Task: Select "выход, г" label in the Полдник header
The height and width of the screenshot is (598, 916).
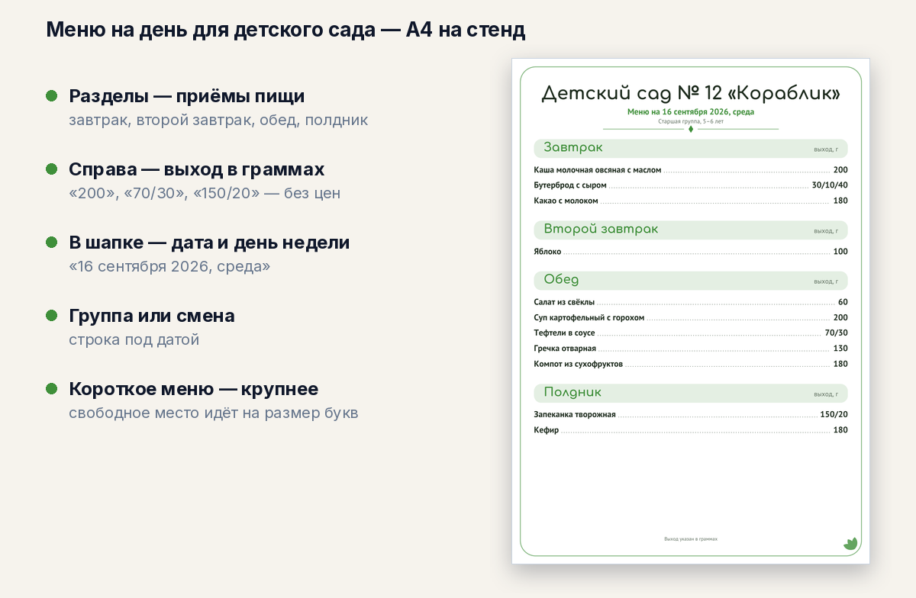Action: (x=826, y=394)
